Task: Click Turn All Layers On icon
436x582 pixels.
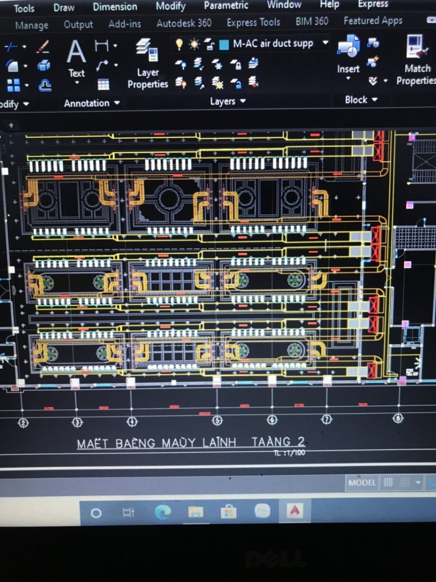Action: [x=180, y=82]
